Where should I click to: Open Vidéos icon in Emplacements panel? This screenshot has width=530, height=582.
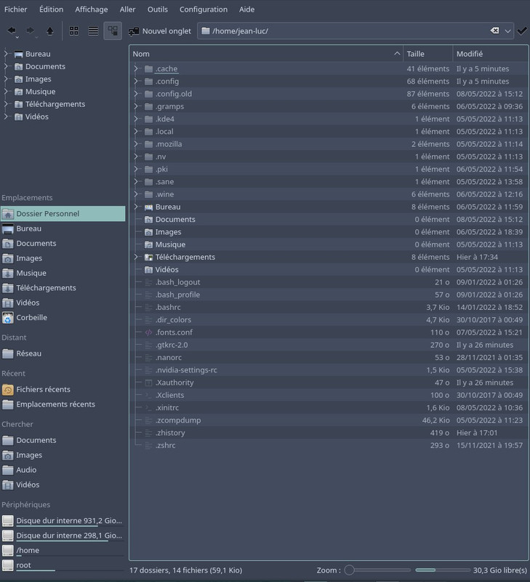tap(7, 303)
